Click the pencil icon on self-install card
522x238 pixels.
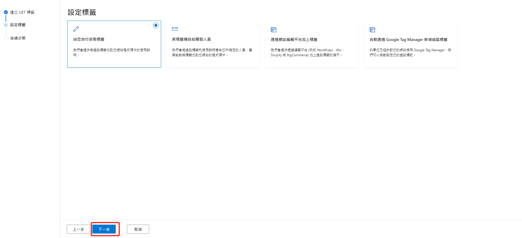pos(76,29)
